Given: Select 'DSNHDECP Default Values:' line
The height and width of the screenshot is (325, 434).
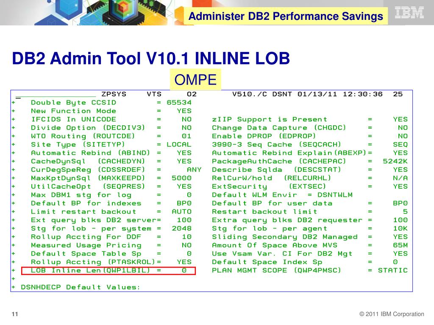Looking at the screenshot, I should click(x=80, y=287).
